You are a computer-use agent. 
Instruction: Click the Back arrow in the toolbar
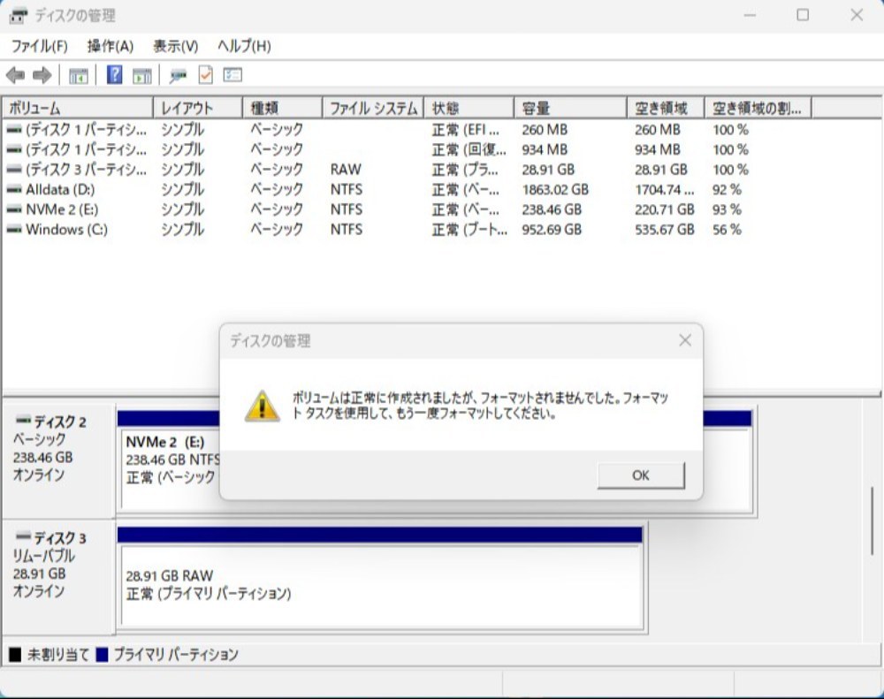(15, 75)
